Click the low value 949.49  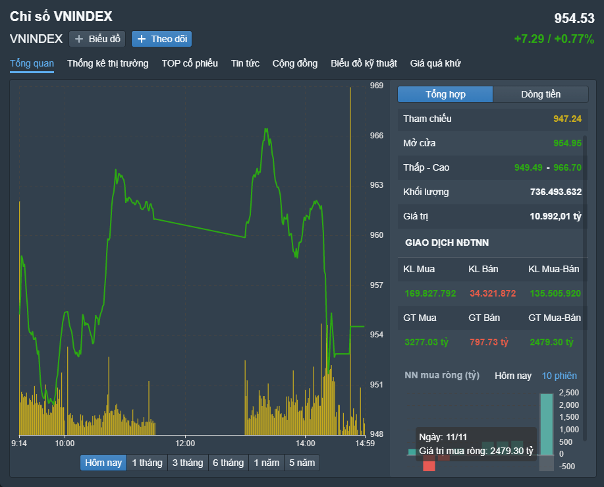(528, 167)
